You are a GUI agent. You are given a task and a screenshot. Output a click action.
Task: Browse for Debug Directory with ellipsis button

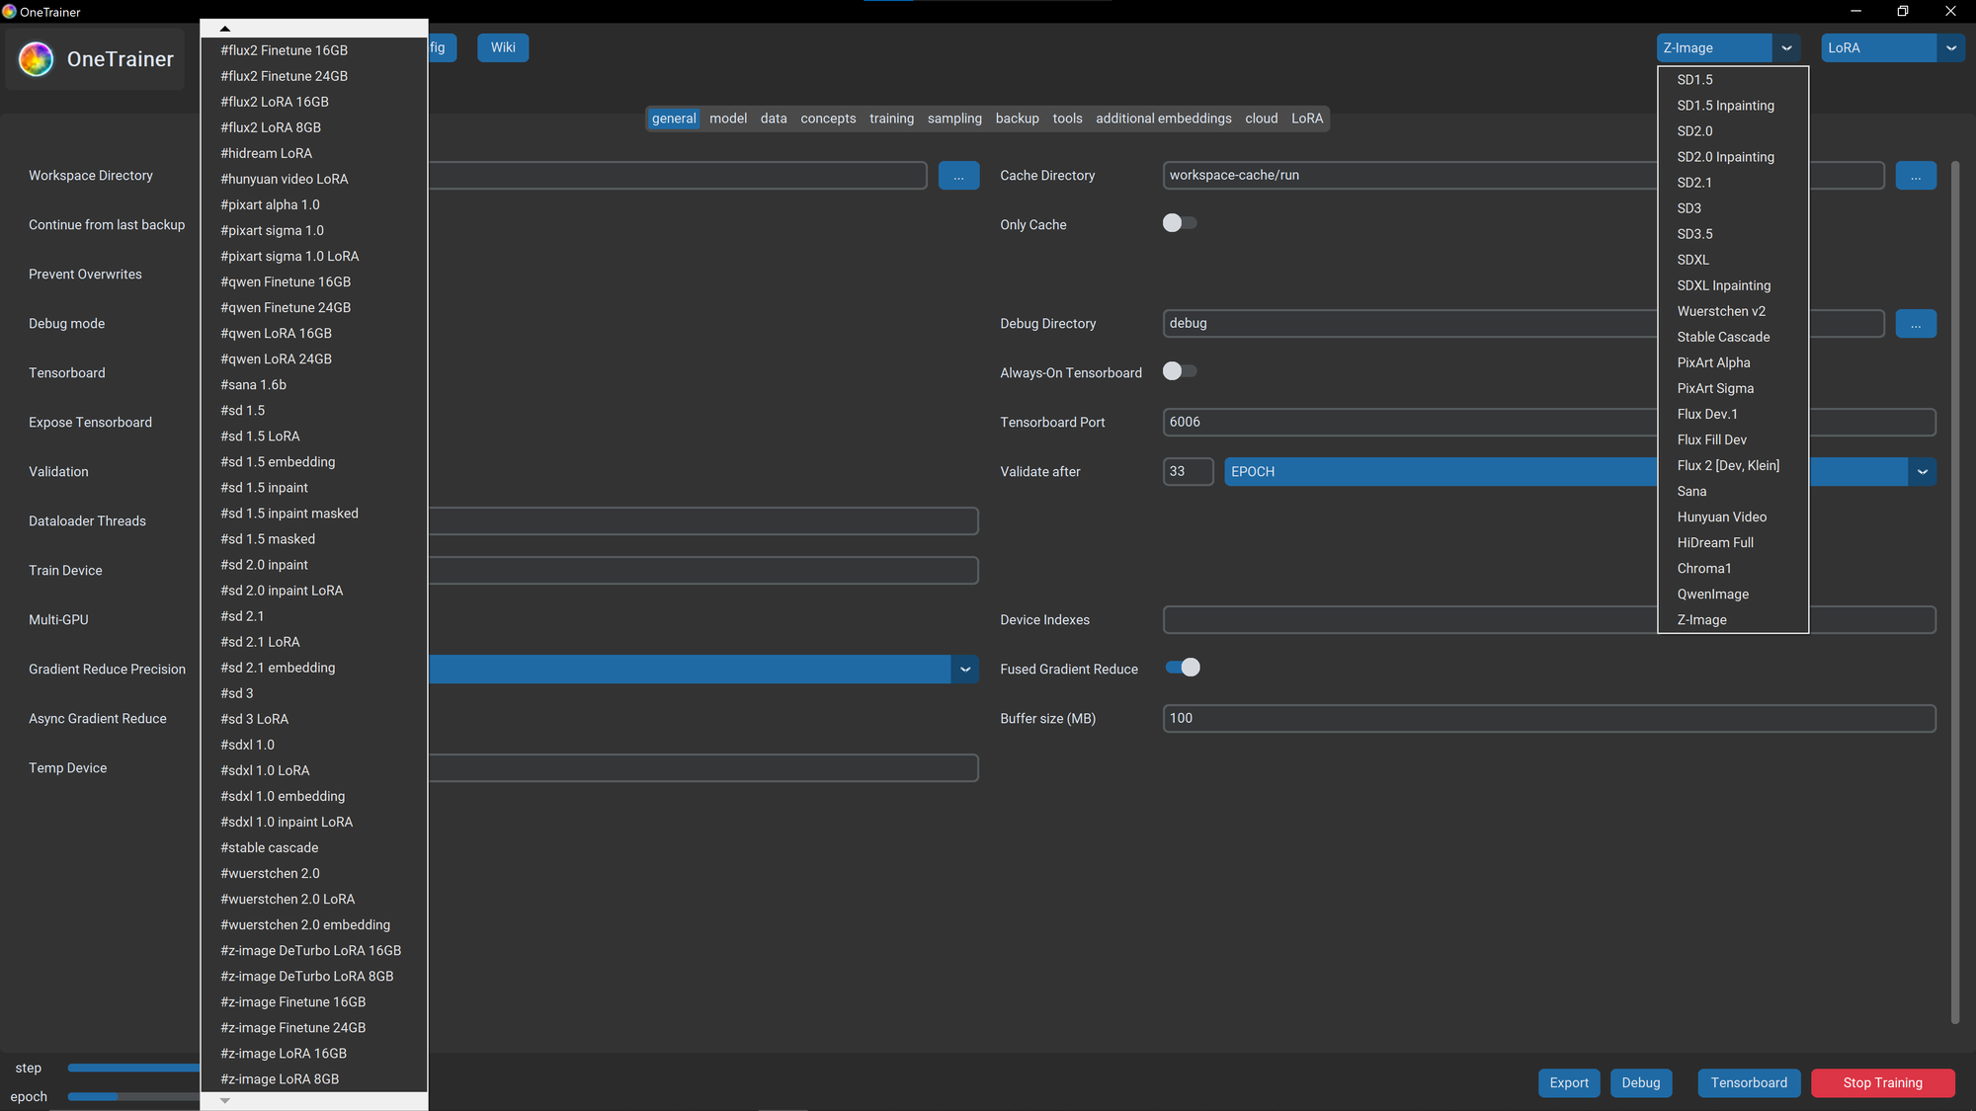1915,324
